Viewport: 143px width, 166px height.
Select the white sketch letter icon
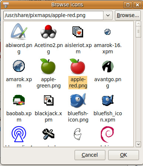click(78, 134)
